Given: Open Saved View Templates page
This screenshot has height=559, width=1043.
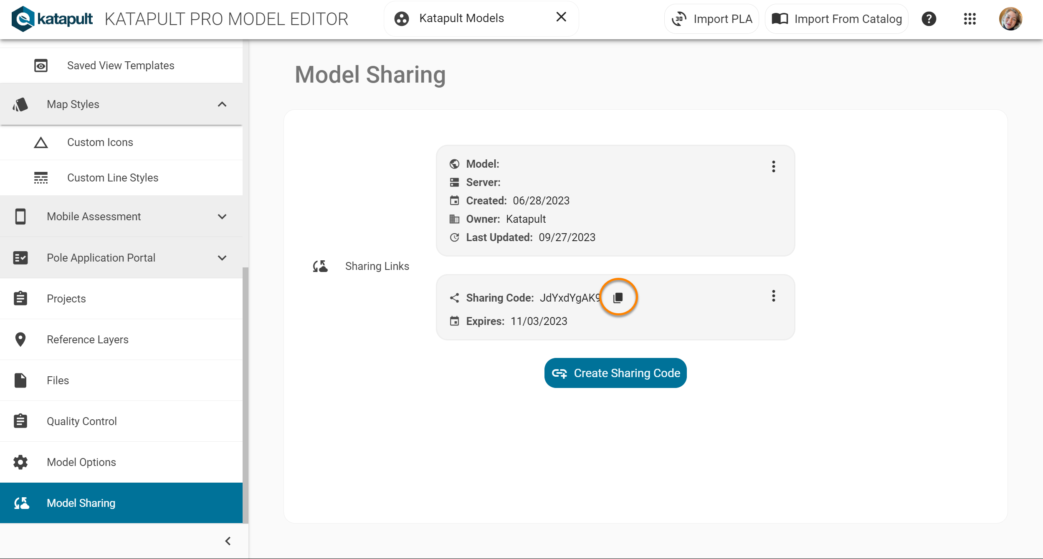Looking at the screenshot, I should click(120, 65).
